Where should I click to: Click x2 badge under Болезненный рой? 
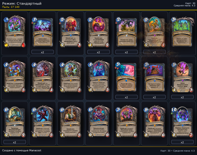[x=42, y=52]
